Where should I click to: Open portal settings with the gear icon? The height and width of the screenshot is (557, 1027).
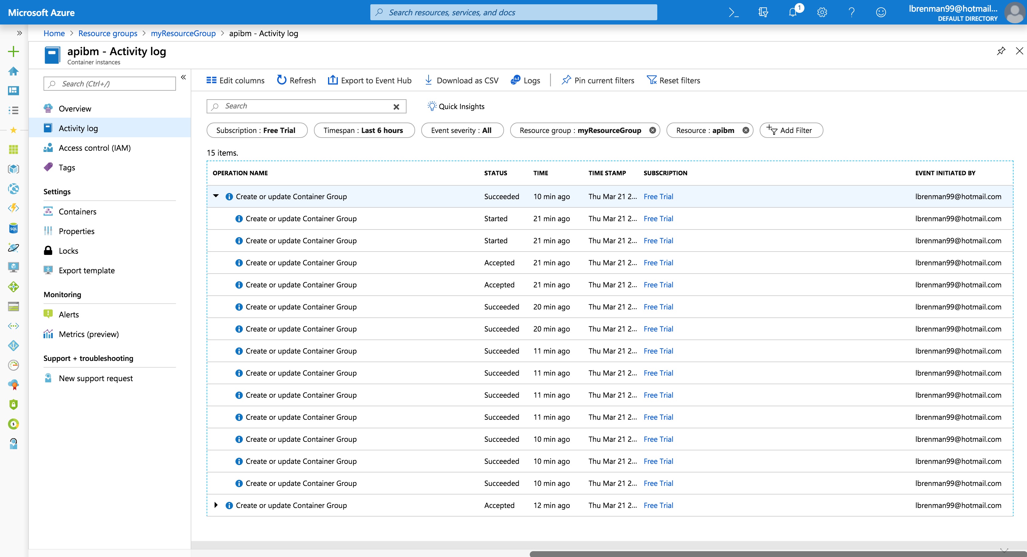822,12
